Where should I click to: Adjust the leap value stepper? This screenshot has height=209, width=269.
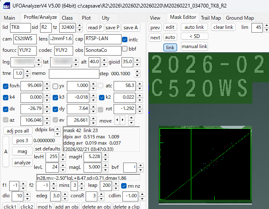116,186
